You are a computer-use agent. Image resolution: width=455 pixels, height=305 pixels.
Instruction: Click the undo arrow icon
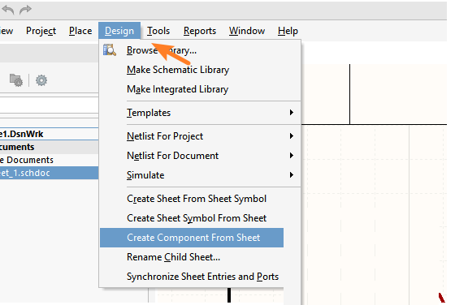tap(8, 10)
